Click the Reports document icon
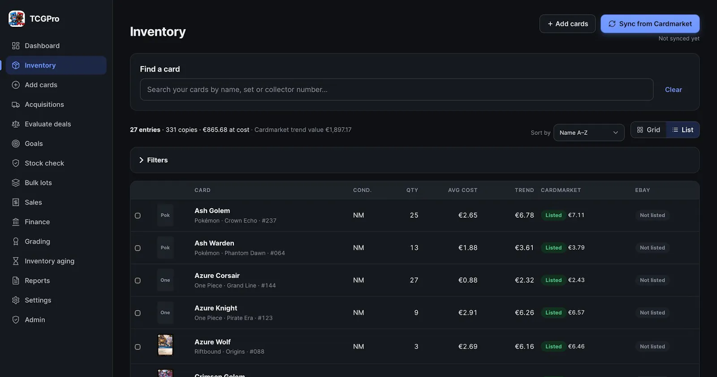Viewport: 717px width, 377px height. pos(16,281)
